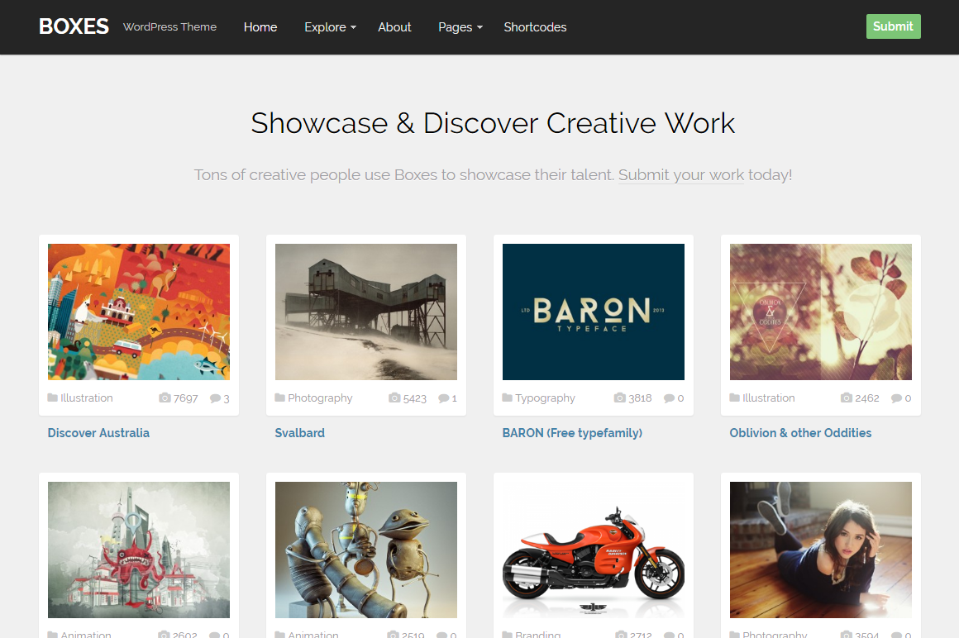Viewport: 959px width, 638px height.
Task: Click the comment bubble icon on BARON card
Action: tap(669, 398)
